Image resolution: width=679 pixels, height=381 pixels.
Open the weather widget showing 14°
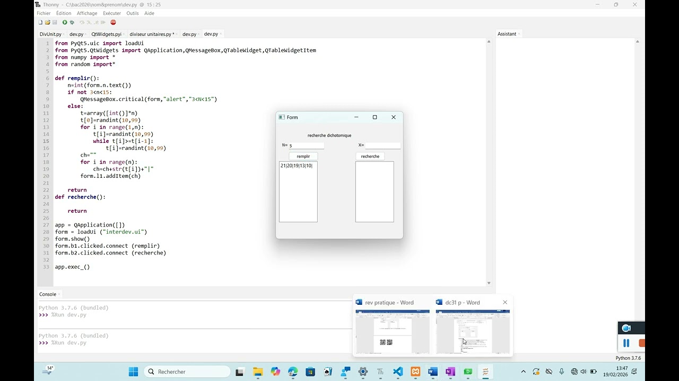pos(48,371)
